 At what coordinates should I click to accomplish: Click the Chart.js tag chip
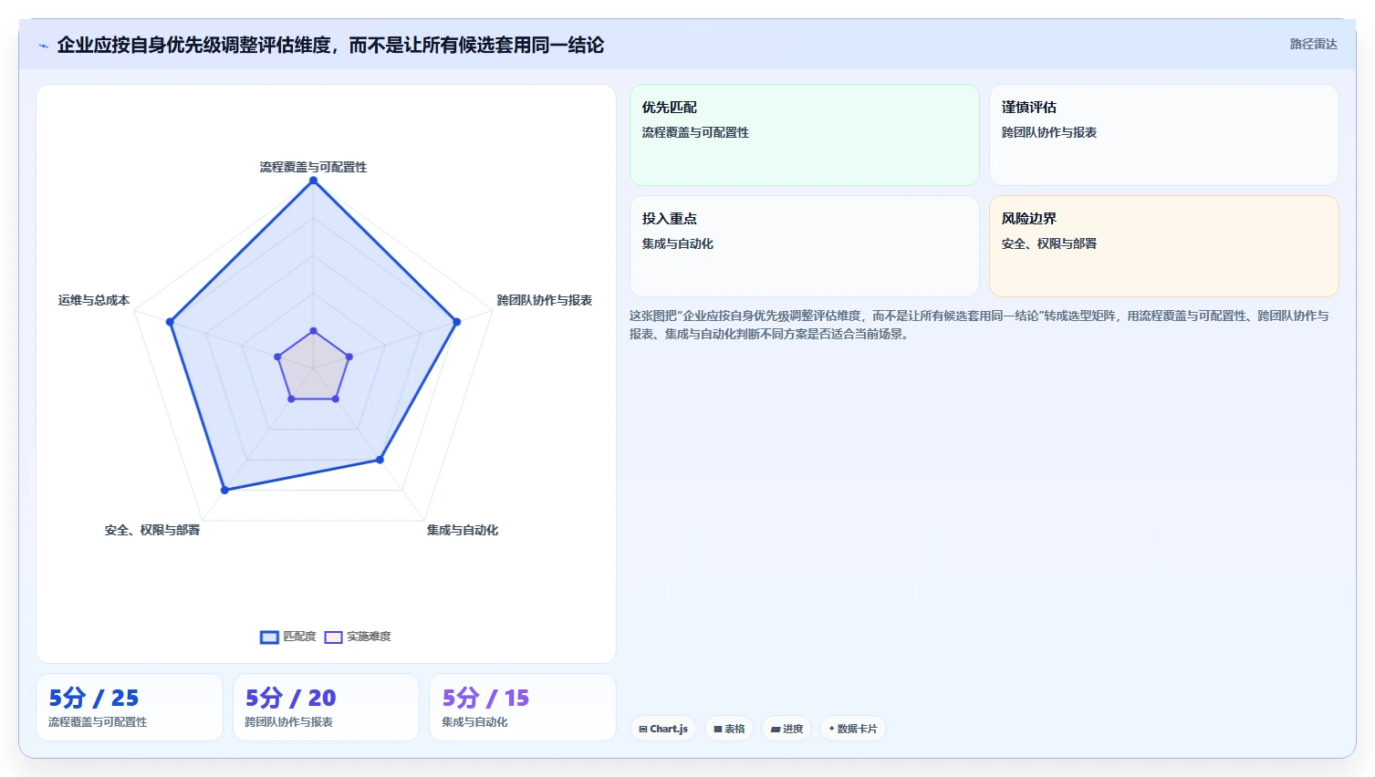click(x=663, y=729)
